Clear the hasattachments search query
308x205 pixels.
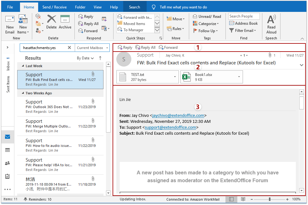click(69, 48)
